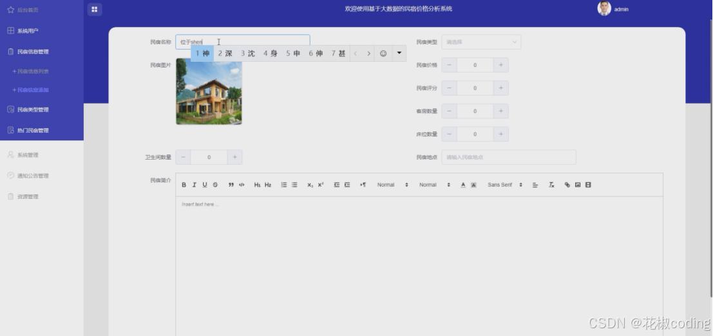Choose IME candidate 1 神
713x336 pixels.
[x=202, y=53]
